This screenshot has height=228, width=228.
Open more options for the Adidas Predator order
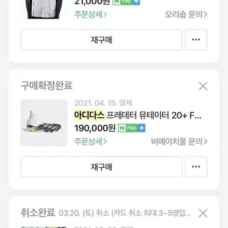[x=196, y=167]
